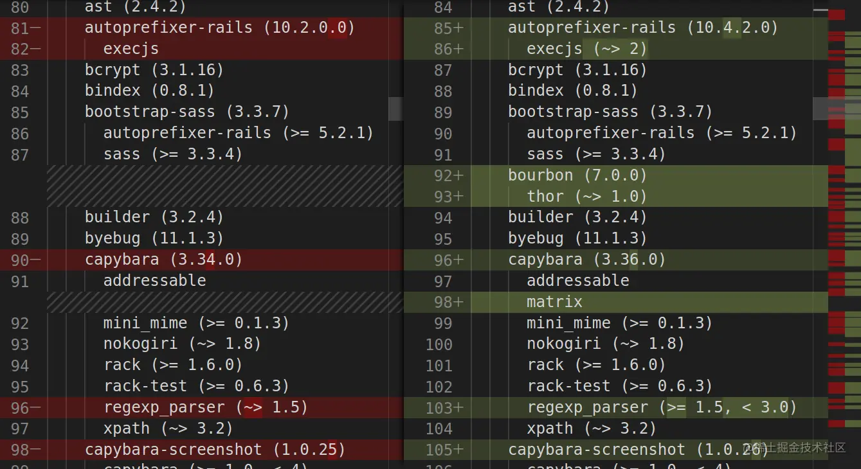
Task: Click nokogiri (~> 1.8) on right line 100
Action: pyautogui.click(x=605, y=344)
